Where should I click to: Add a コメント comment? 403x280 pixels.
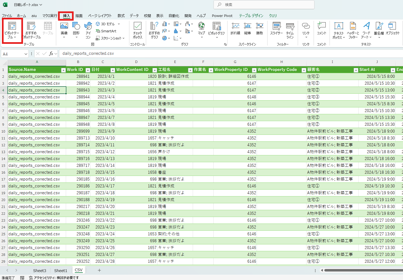(322, 28)
